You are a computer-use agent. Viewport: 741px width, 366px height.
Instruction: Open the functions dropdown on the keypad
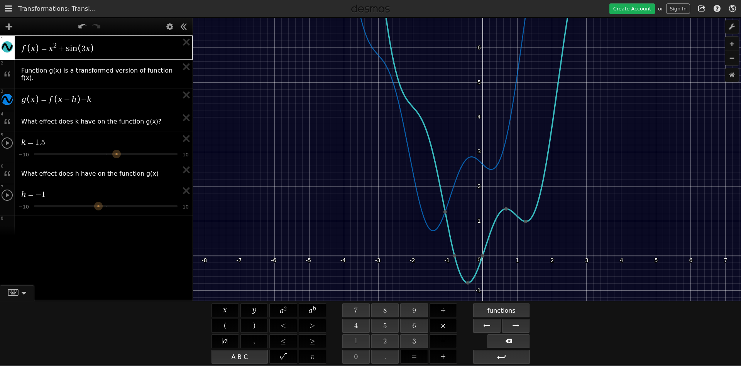tap(501, 310)
